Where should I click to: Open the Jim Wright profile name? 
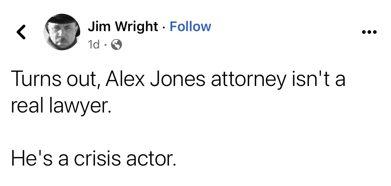click(x=123, y=27)
